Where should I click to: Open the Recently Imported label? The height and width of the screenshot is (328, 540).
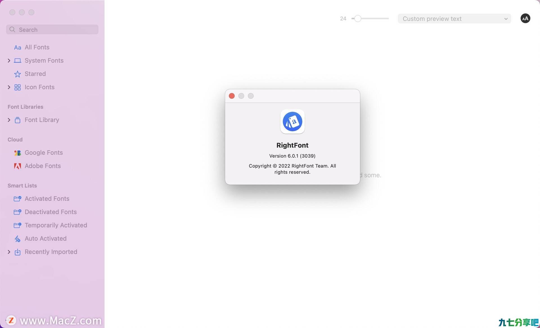click(x=51, y=252)
